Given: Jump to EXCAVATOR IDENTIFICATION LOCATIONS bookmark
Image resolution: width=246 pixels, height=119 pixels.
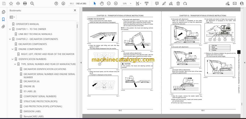Looking at the screenshot, I should pos(45,69).
